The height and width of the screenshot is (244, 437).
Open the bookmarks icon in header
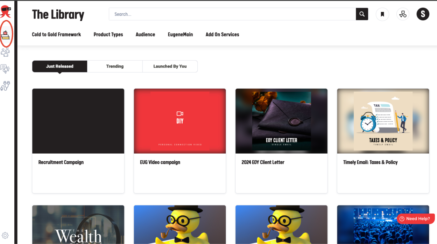pos(382,14)
